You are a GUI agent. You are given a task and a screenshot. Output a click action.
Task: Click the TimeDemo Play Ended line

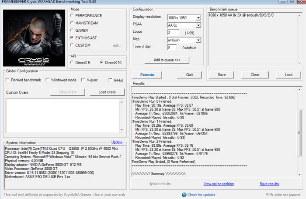[x=163, y=162]
